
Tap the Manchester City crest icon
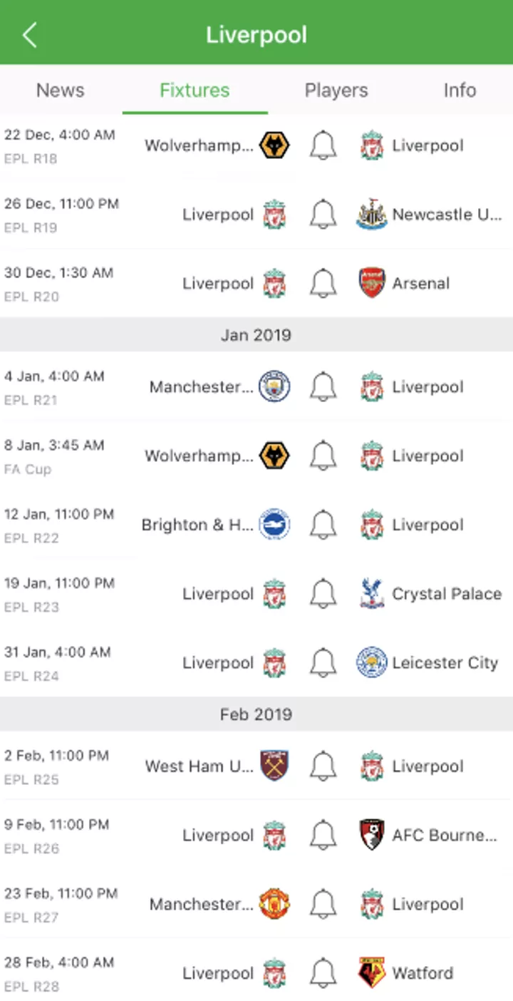(274, 387)
